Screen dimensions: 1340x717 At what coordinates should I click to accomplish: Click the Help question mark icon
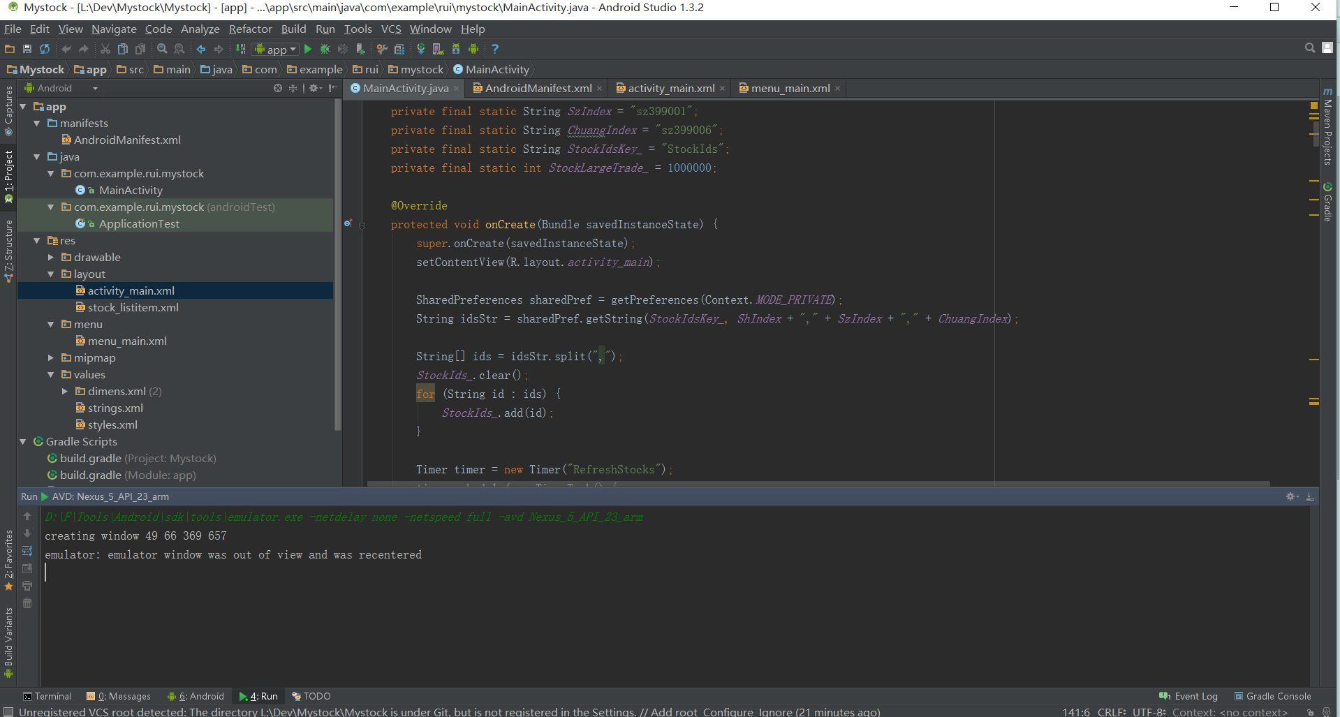[494, 49]
